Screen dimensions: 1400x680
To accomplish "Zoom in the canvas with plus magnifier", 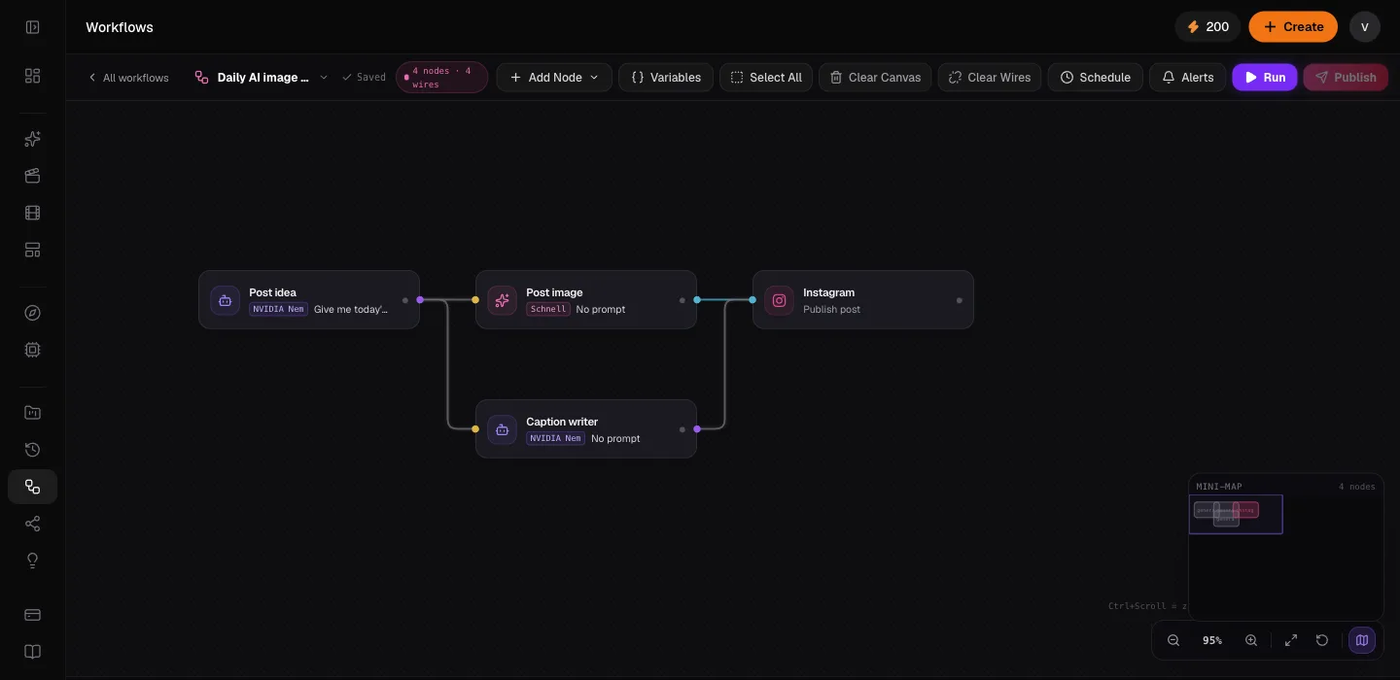I will tap(1251, 640).
